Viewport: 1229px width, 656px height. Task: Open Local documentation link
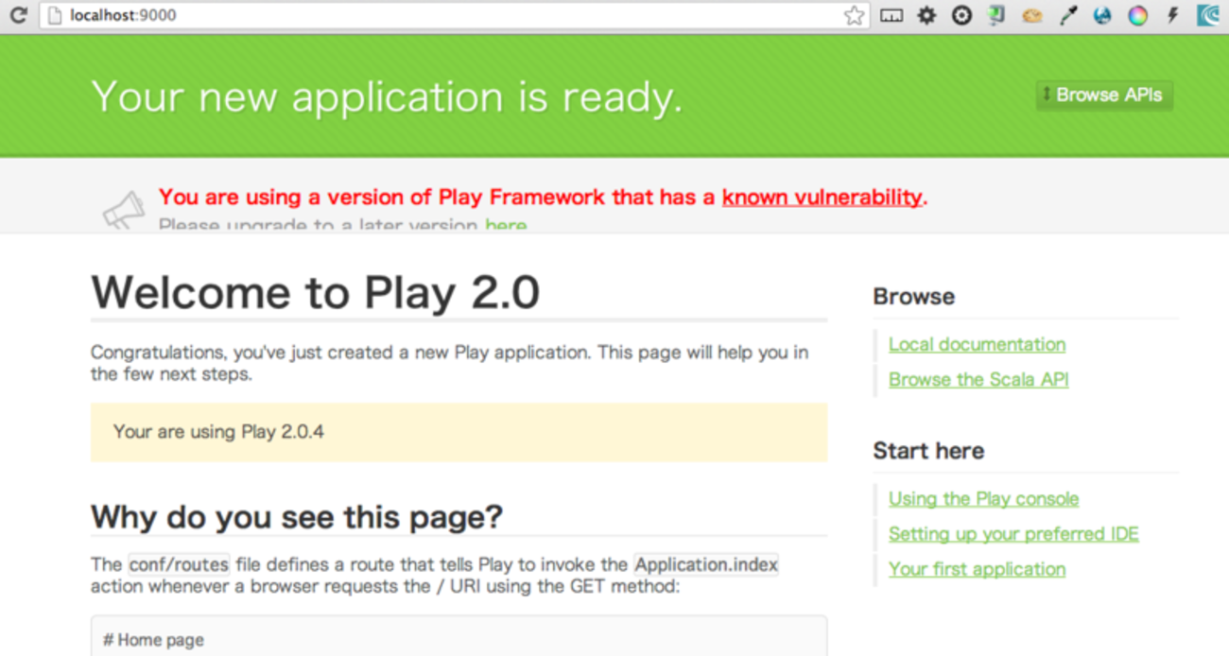click(977, 345)
